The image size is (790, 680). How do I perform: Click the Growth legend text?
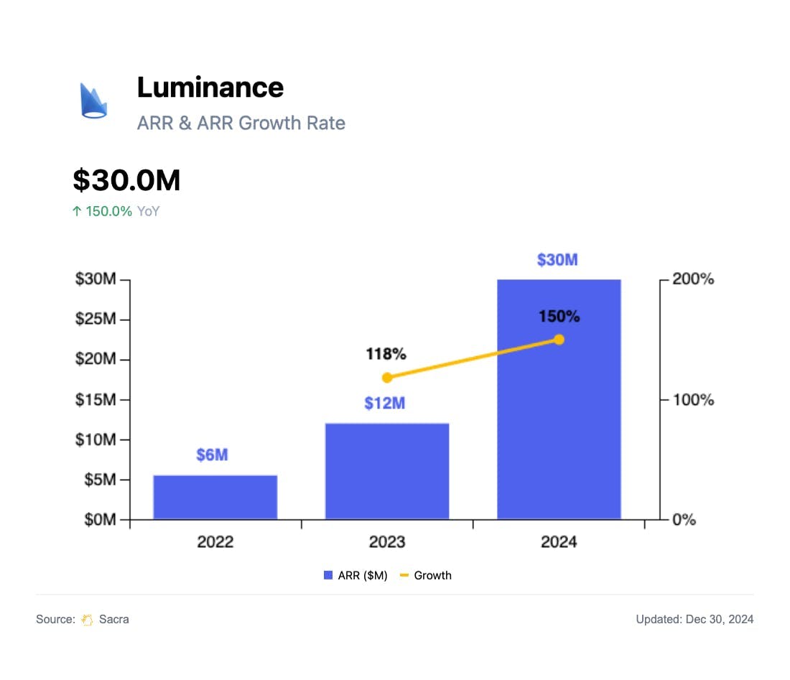pos(433,575)
